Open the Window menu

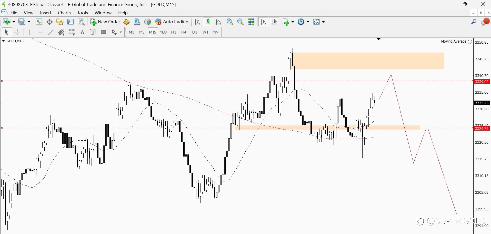[x=103, y=13]
